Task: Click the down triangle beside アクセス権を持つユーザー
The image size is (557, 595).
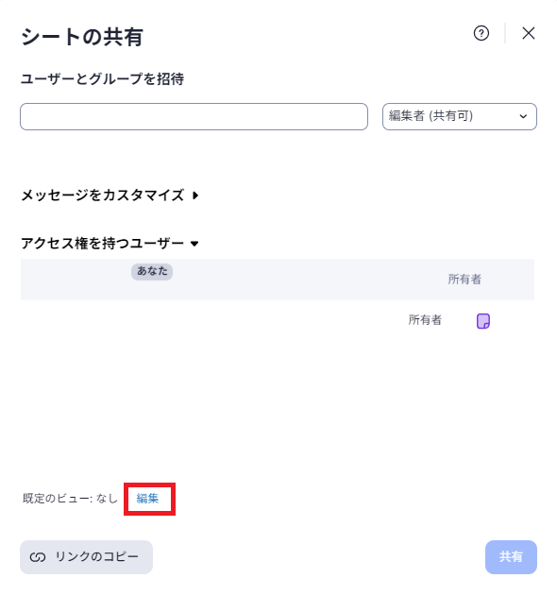Action: click(194, 244)
